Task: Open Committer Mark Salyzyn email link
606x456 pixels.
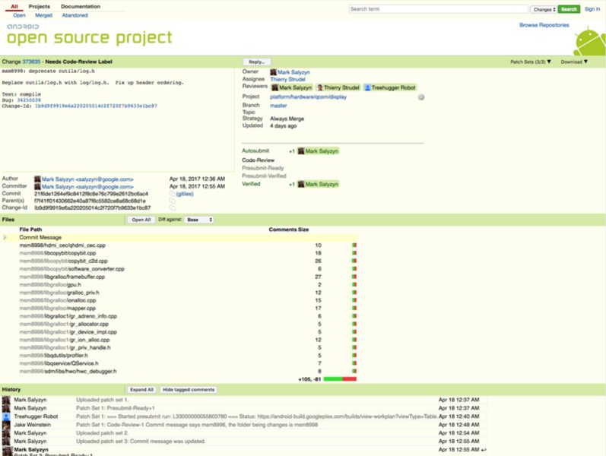Action: [x=87, y=187]
